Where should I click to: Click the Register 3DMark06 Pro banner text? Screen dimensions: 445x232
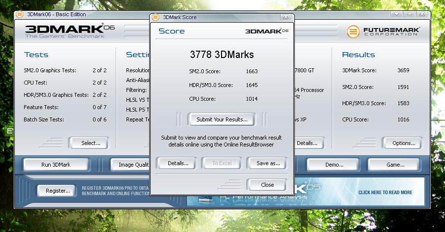click(x=115, y=191)
